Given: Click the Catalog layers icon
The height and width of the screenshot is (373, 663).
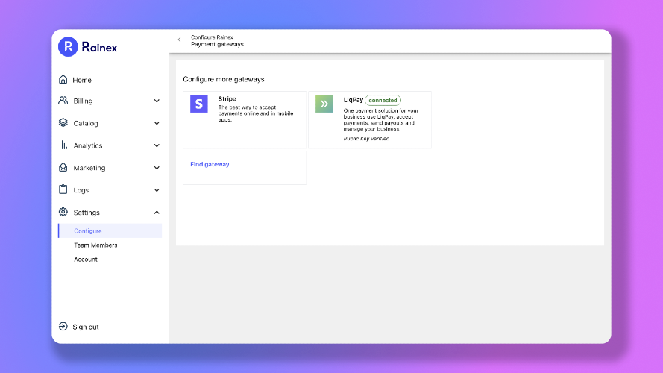Looking at the screenshot, I should click(x=63, y=122).
